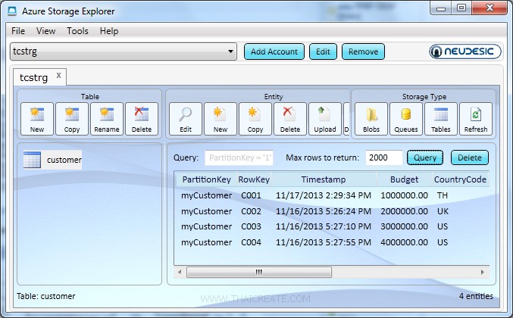Click the Query filter input field
Screen dimensions: 513x318
pyautogui.click(x=240, y=157)
